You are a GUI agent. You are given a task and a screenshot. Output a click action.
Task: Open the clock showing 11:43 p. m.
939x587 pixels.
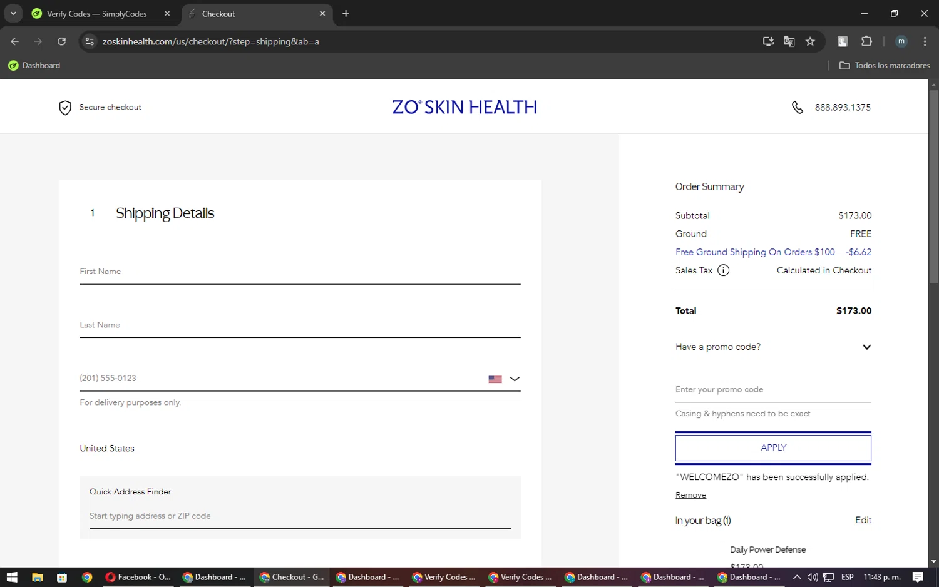click(x=882, y=577)
